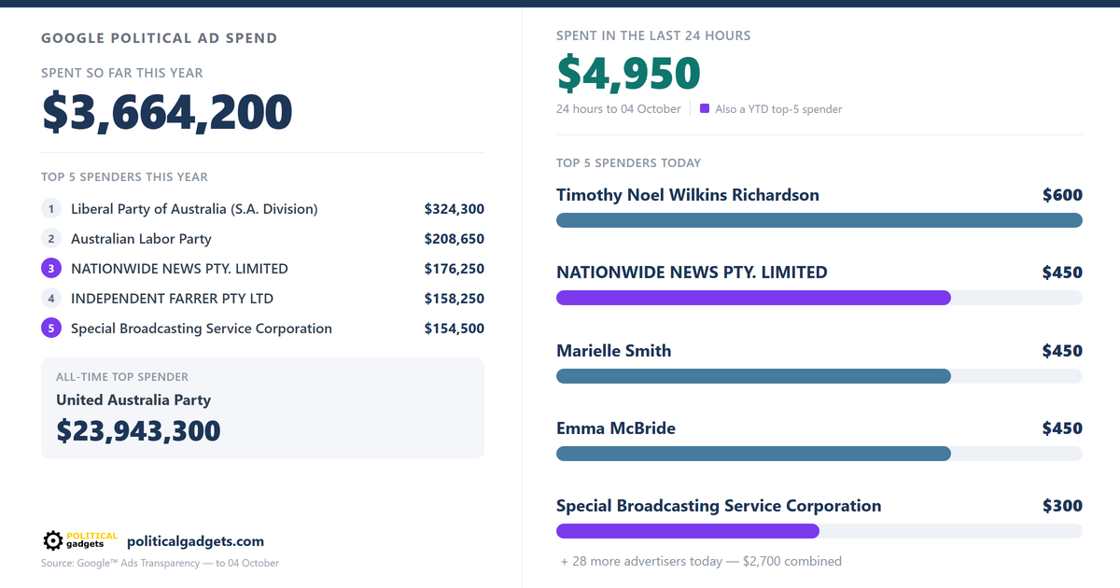Click the $324,300 amount
Image resolution: width=1120 pixels, height=588 pixels.
click(455, 209)
